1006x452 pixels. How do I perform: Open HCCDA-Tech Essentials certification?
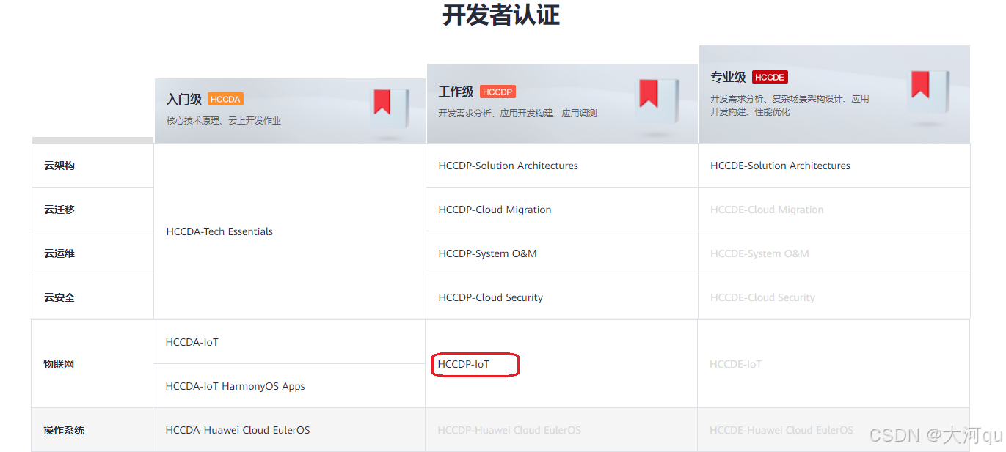coord(219,231)
